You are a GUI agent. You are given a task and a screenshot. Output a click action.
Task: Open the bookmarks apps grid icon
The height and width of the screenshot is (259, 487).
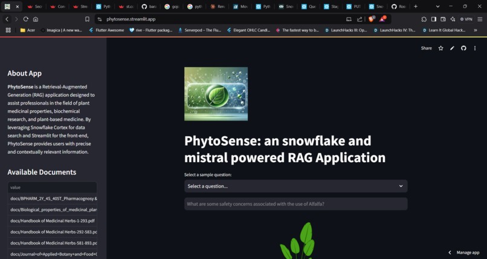8,30
